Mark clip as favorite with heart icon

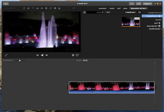[77, 55]
